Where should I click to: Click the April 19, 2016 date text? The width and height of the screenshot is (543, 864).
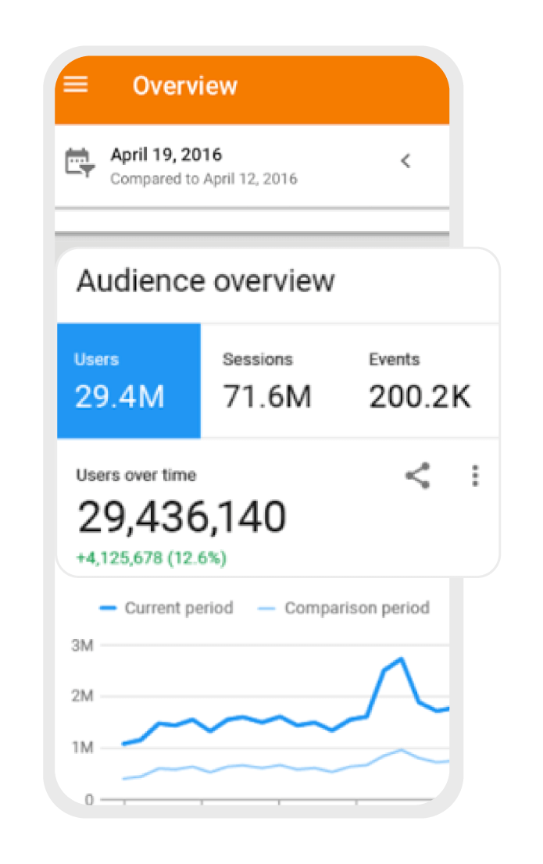[166, 155]
